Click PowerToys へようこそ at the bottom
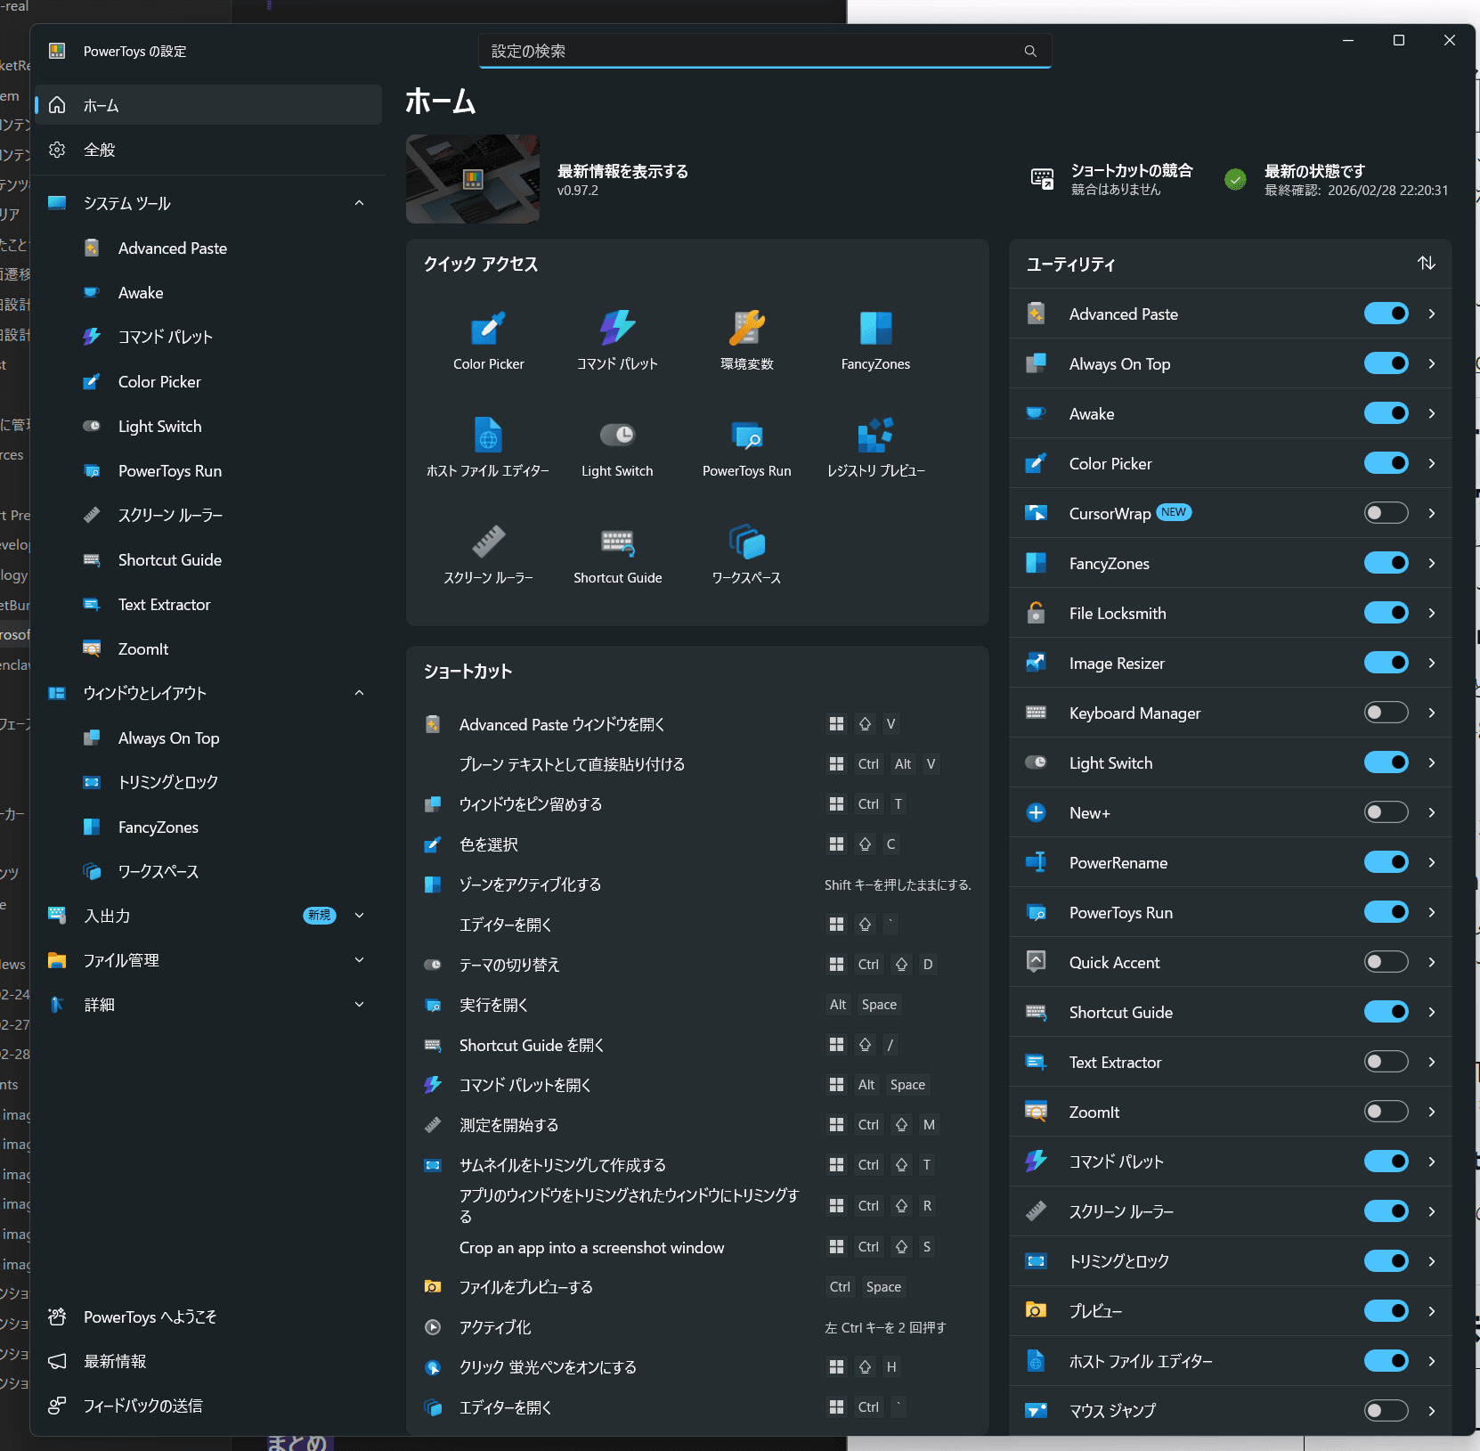This screenshot has height=1451, width=1480. click(150, 1316)
